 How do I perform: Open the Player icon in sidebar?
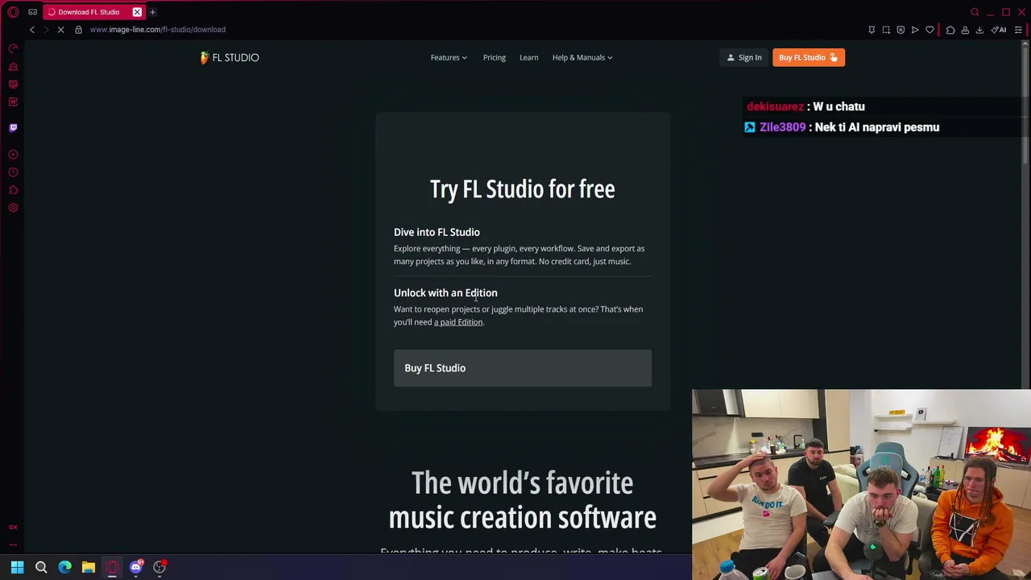point(13,155)
